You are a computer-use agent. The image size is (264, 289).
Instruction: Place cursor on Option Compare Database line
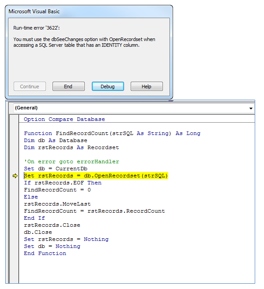(64, 119)
